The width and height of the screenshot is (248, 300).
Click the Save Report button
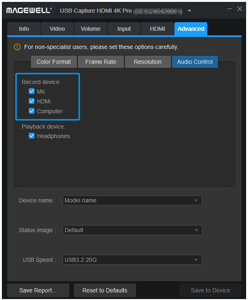(x=38, y=290)
